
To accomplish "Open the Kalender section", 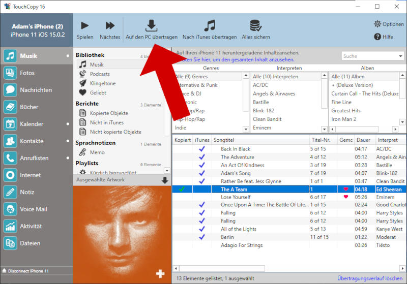I will (36, 124).
